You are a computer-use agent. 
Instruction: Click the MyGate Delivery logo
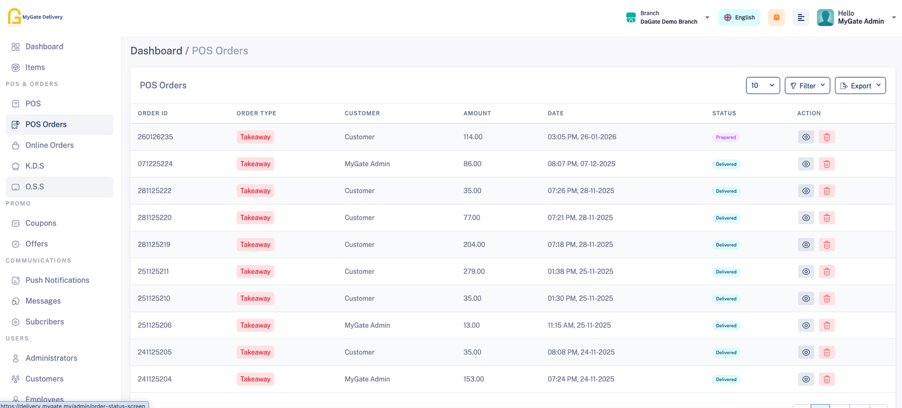pyautogui.click(x=35, y=17)
